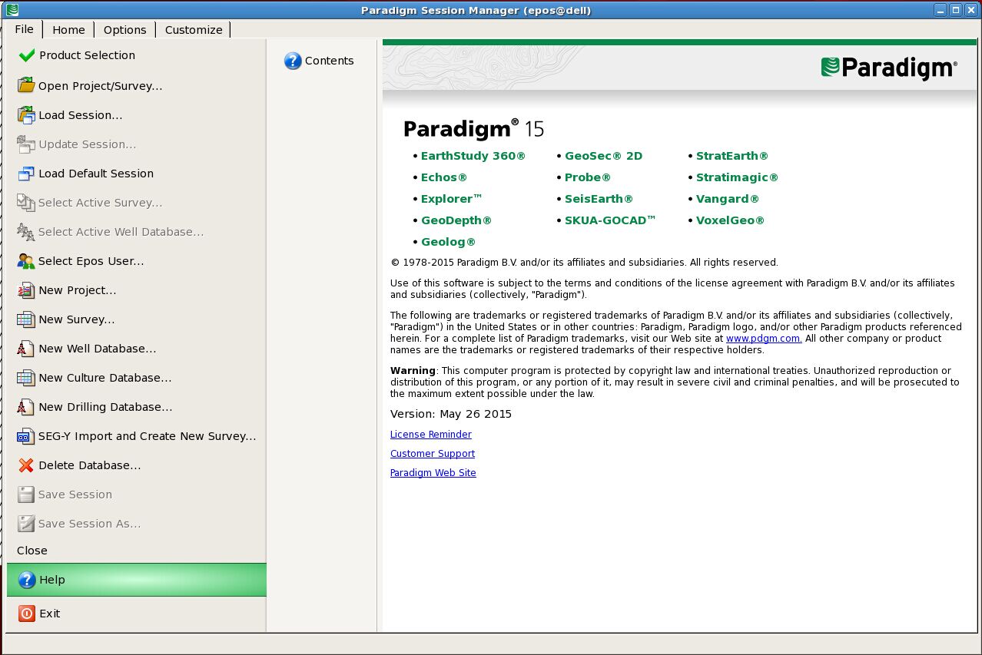Image resolution: width=982 pixels, height=655 pixels.
Task: Select SEG-Y Import and Create New Survey...
Action: (137, 436)
